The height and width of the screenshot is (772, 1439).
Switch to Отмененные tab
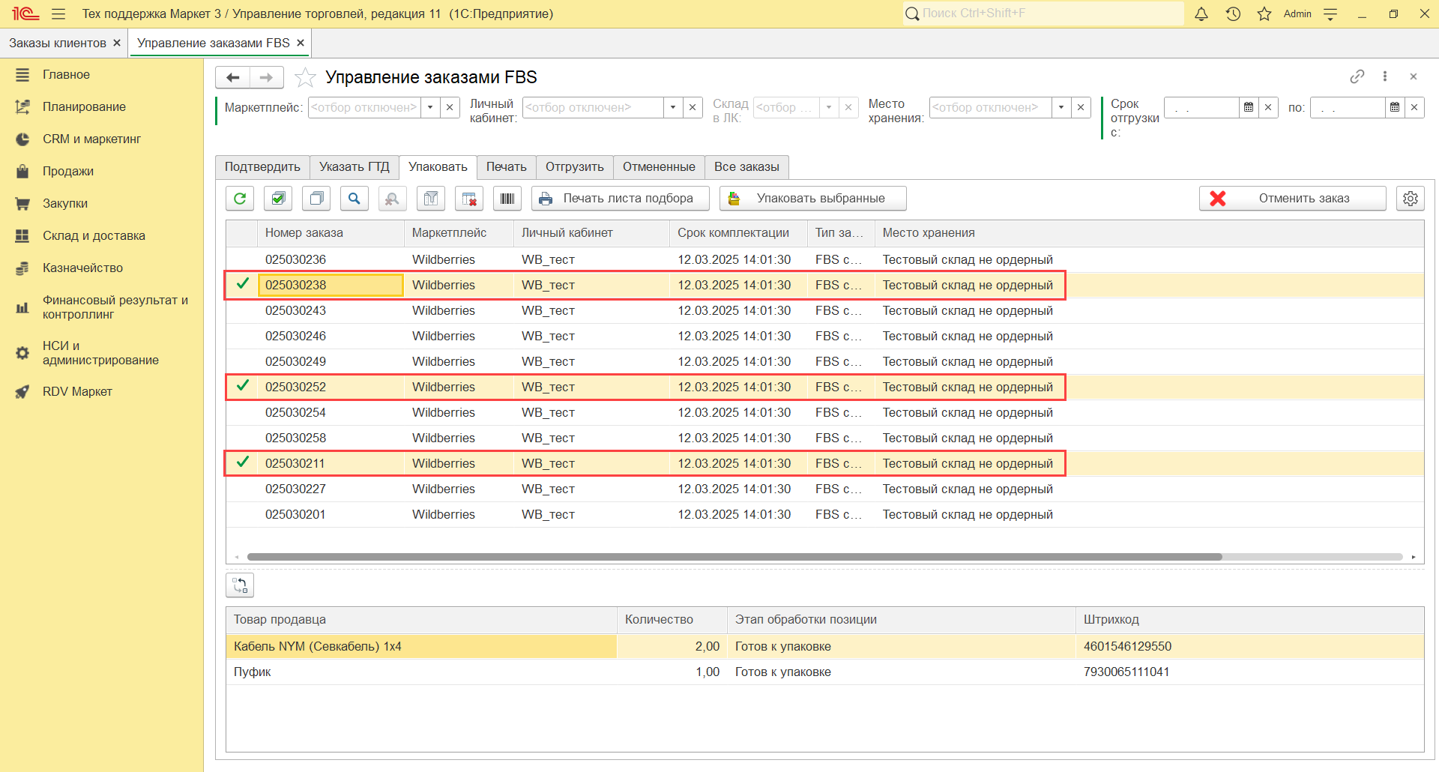659,166
